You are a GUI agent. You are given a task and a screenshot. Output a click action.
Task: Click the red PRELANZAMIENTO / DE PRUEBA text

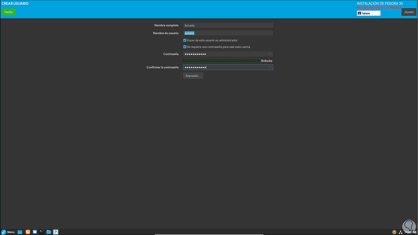(x=379, y=8)
